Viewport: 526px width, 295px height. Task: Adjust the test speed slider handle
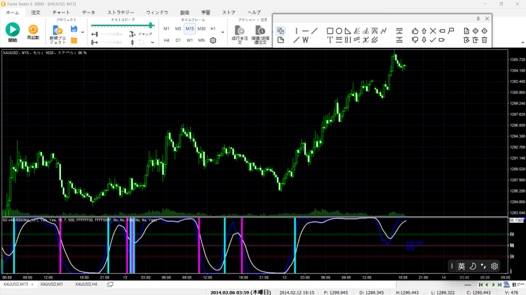point(151,25)
